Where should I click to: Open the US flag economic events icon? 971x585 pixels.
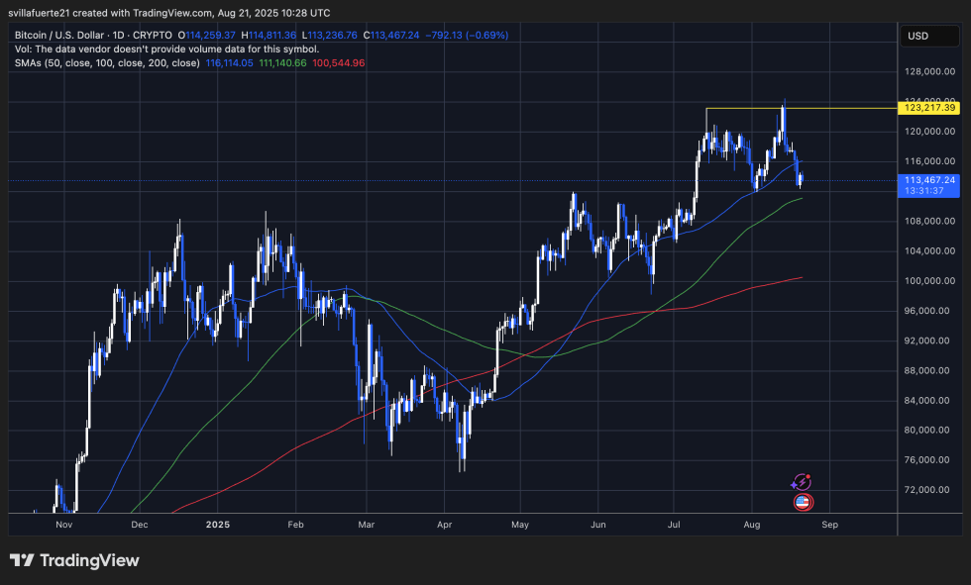(803, 502)
